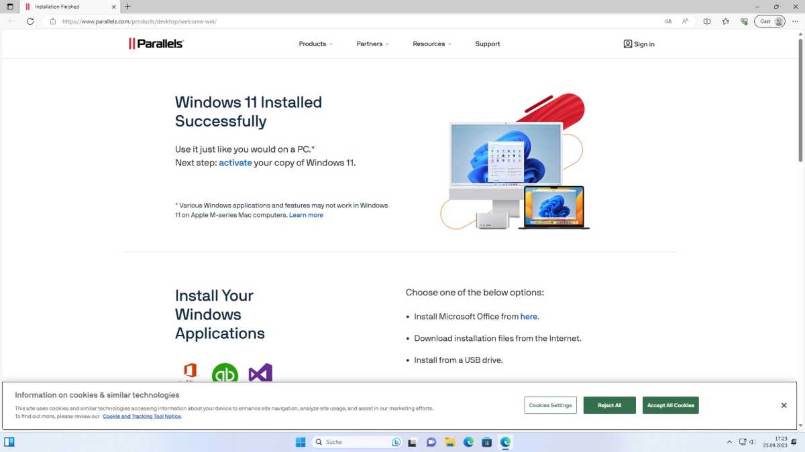Open notifications bell in the taskbar
The height and width of the screenshot is (452, 805).
794,442
